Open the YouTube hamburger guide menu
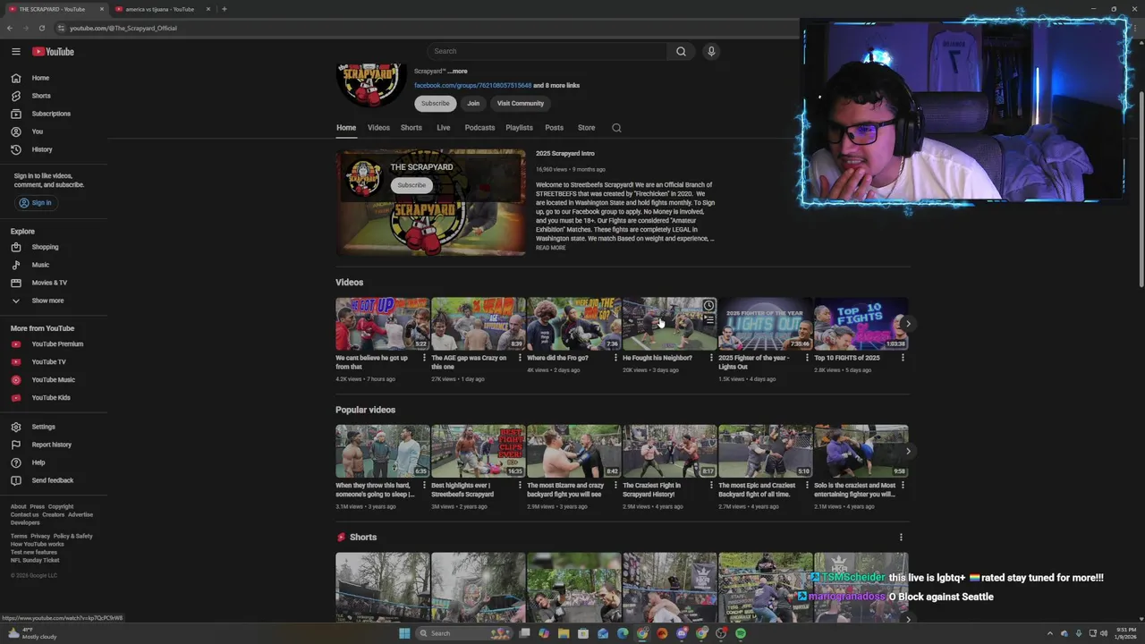Image resolution: width=1145 pixels, height=644 pixels. point(15,51)
